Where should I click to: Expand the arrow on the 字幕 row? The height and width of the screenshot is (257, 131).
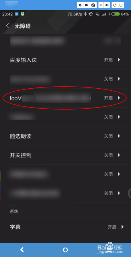coord(122,227)
